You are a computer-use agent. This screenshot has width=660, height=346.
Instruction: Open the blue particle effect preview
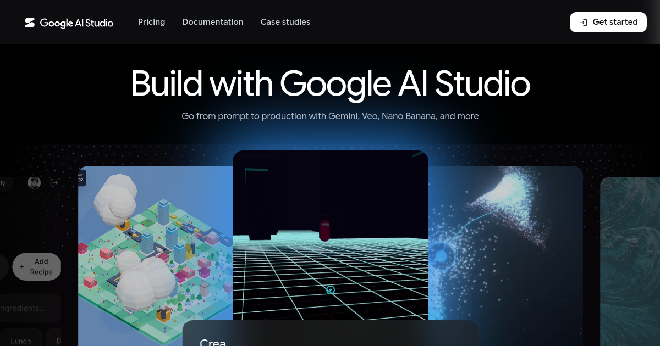point(505,256)
